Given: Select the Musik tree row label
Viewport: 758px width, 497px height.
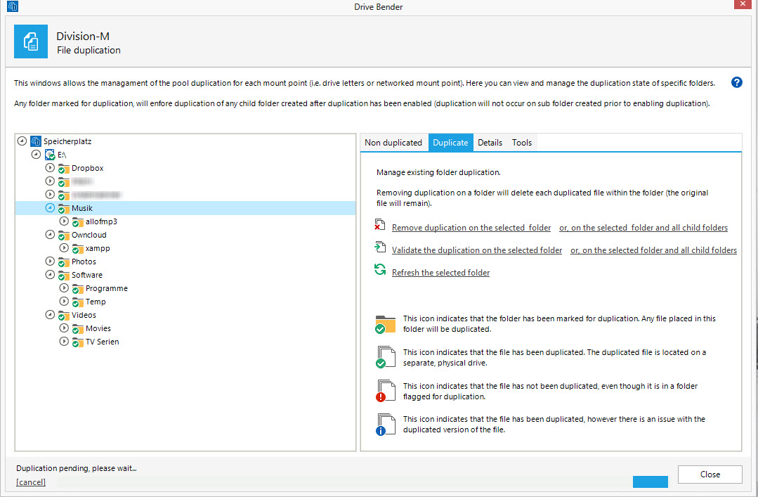Looking at the screenshot, I should [82, 208].
